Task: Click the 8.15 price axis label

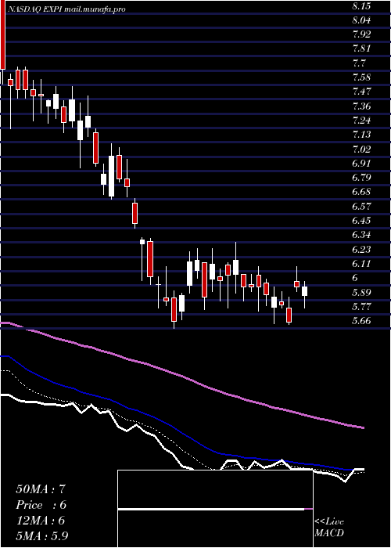Action: 361,6
